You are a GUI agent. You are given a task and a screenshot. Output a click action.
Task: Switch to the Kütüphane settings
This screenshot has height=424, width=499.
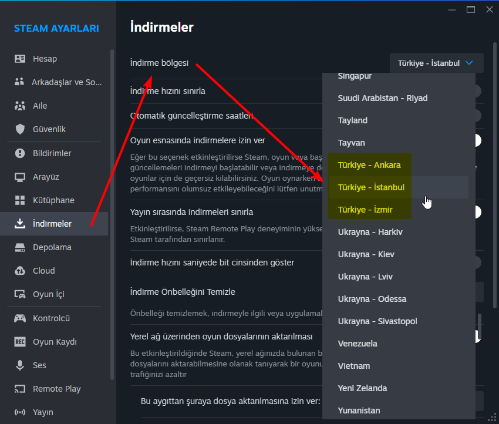54,200
